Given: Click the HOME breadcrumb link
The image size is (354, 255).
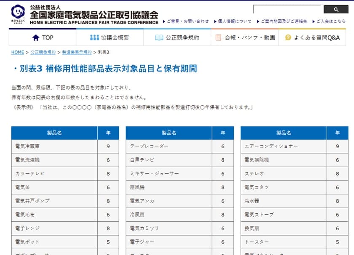Looking at the screenshot, I should tap(18, 52).
